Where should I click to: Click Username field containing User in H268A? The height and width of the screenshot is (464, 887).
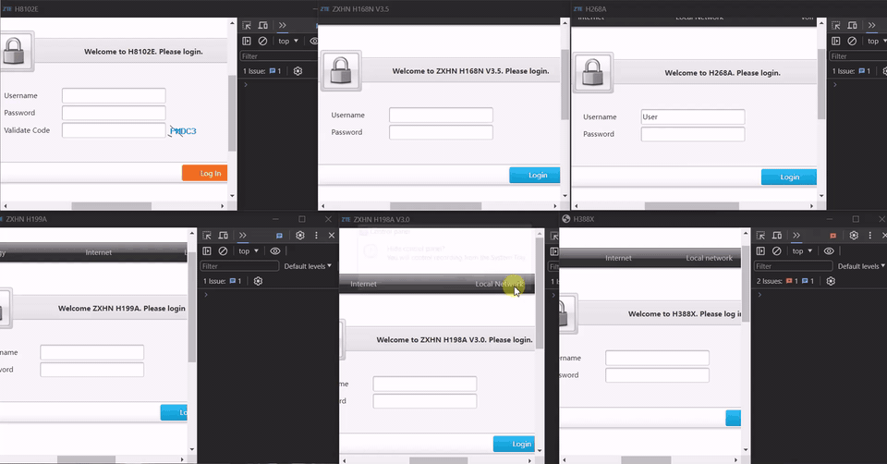[x=692, y=117]
